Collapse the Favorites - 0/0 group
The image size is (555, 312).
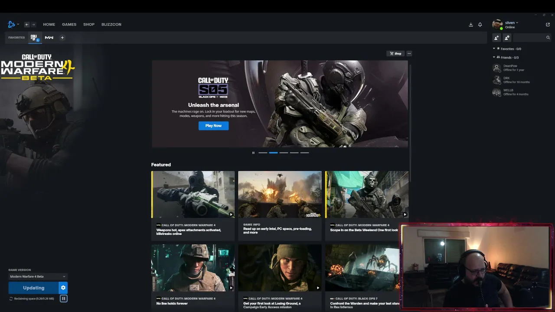pyautogui.click(x=494, y=49)
